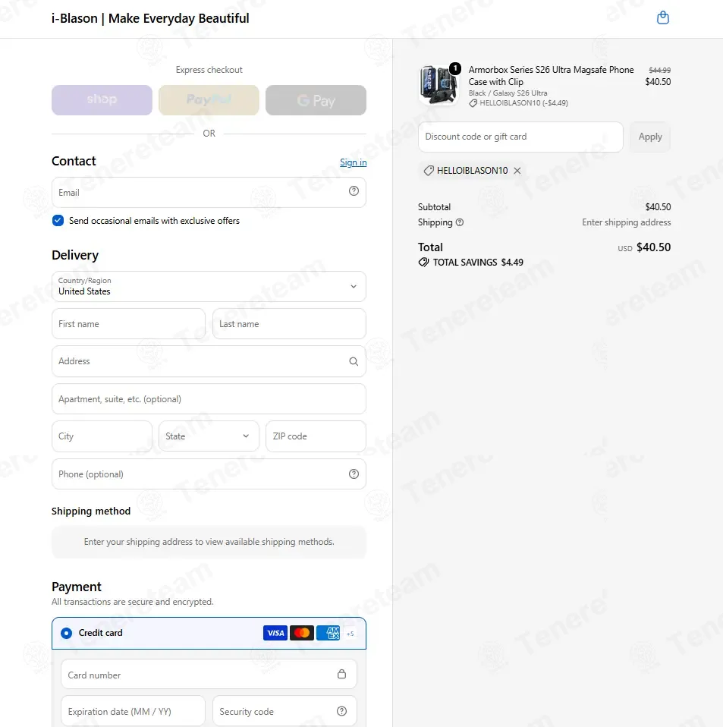
Task: Focus the Expiration date field
Action: point(133,711)
